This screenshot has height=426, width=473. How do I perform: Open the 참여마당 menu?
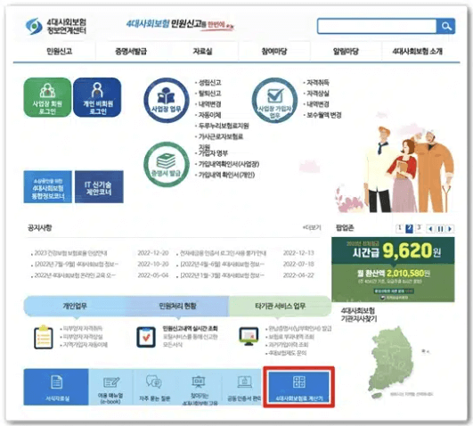[x=274, y=52]
